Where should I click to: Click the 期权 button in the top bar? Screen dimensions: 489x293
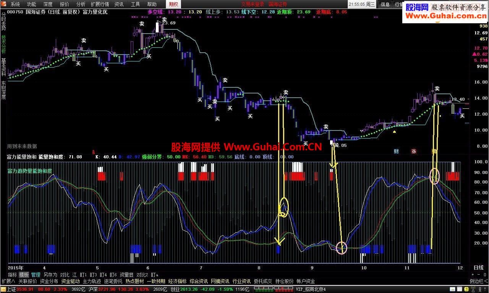(173, 4)
